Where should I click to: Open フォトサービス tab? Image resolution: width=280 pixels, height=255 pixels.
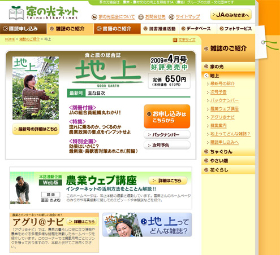236,29
